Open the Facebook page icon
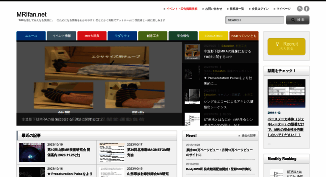The width and height of the screenshot is (326, 177). point(306,9)
